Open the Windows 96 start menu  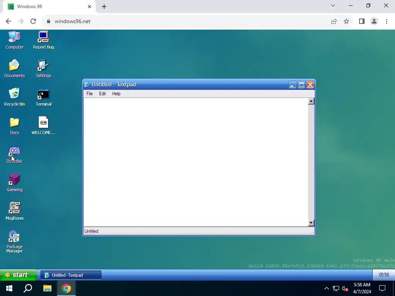click(18, 275)
